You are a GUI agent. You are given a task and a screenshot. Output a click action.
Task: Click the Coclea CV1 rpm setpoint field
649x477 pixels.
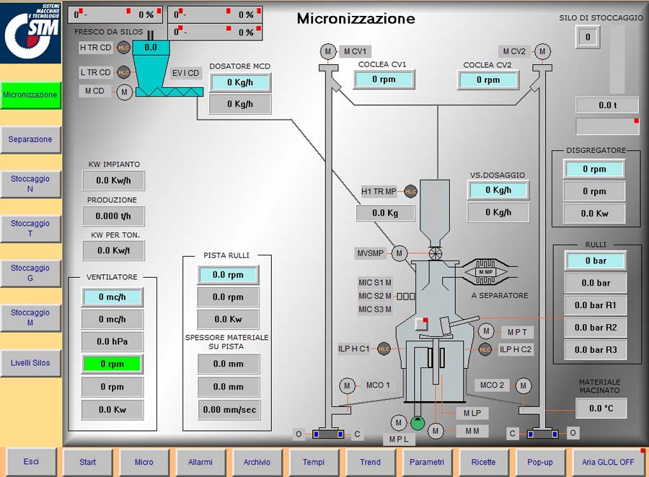(384, 79)
